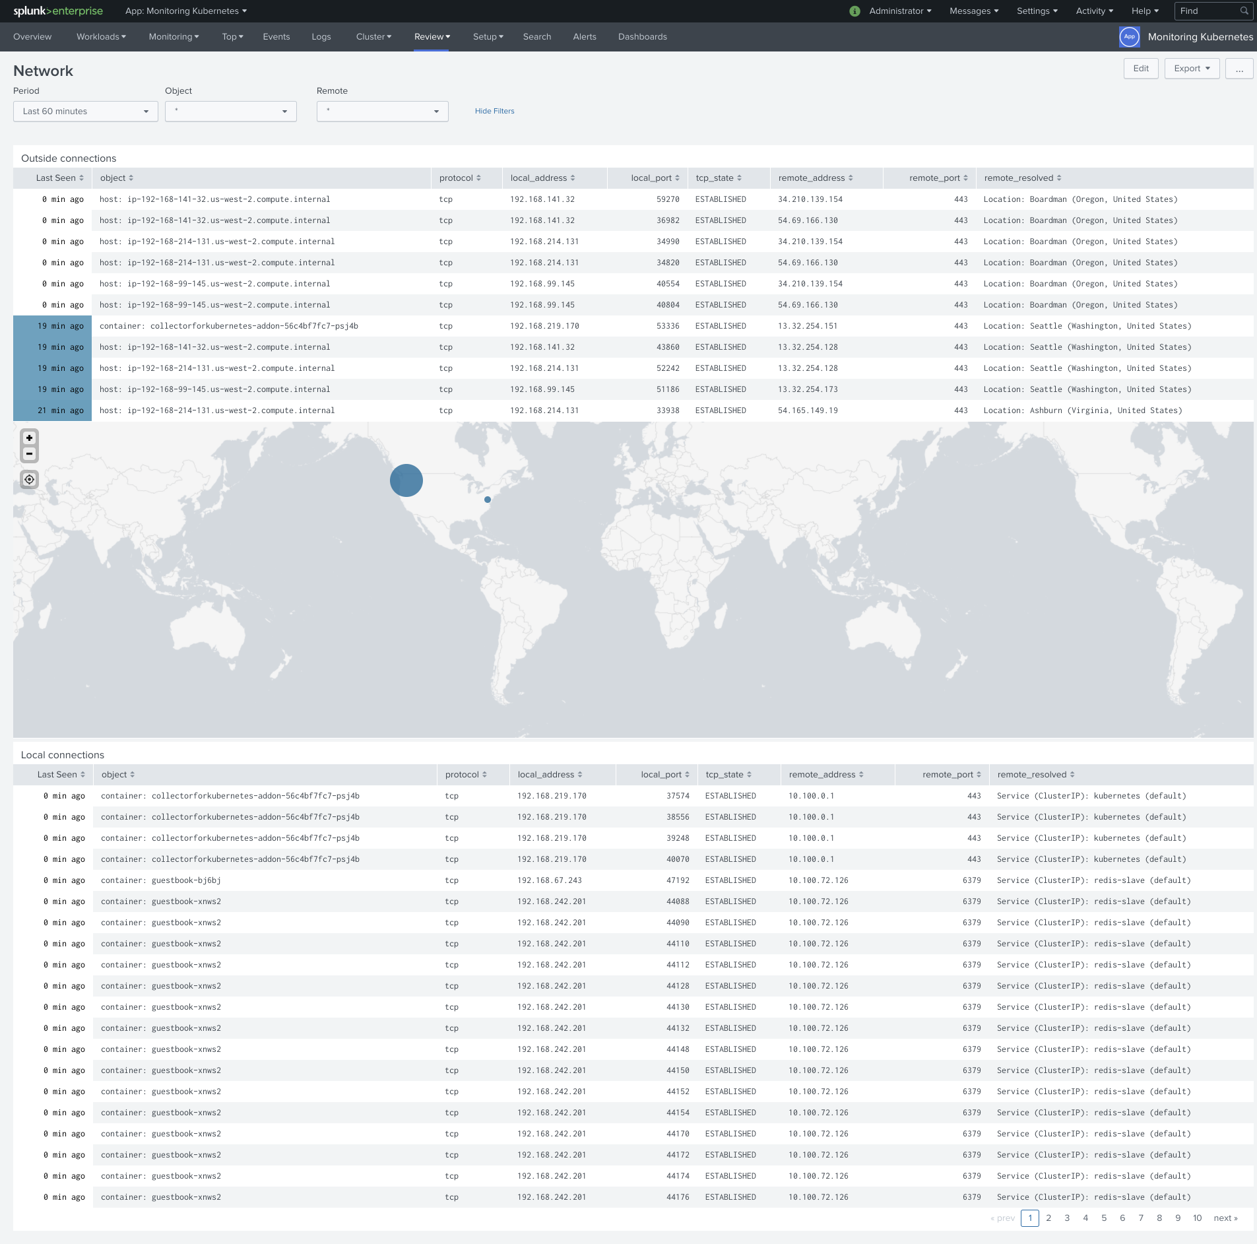Click the Ashburn Virginia location cell
Image resolution: width=1257 pixels, height=1244 pixels.
pyautogui.click(x=1082, y=410)
